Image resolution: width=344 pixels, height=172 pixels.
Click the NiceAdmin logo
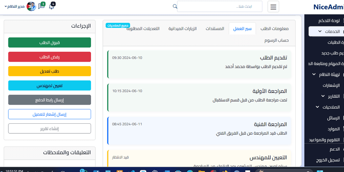pyautogui.click(x=328, y=7)
